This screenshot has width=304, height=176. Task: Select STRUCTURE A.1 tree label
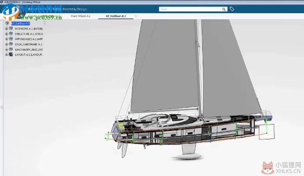tap(29, 34)
